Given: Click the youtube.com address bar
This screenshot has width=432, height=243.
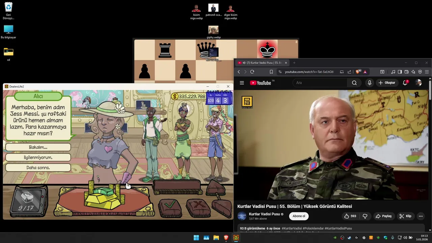Looking at the screenshot, I should coord(309,72).
